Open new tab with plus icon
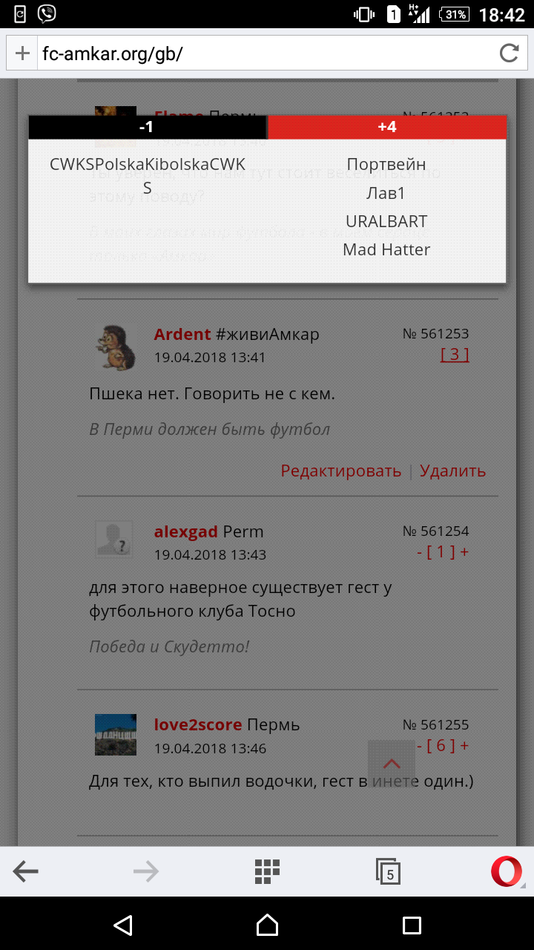This screenshot has width=534, height=950. pyautogui.click(x=22, y=53)
